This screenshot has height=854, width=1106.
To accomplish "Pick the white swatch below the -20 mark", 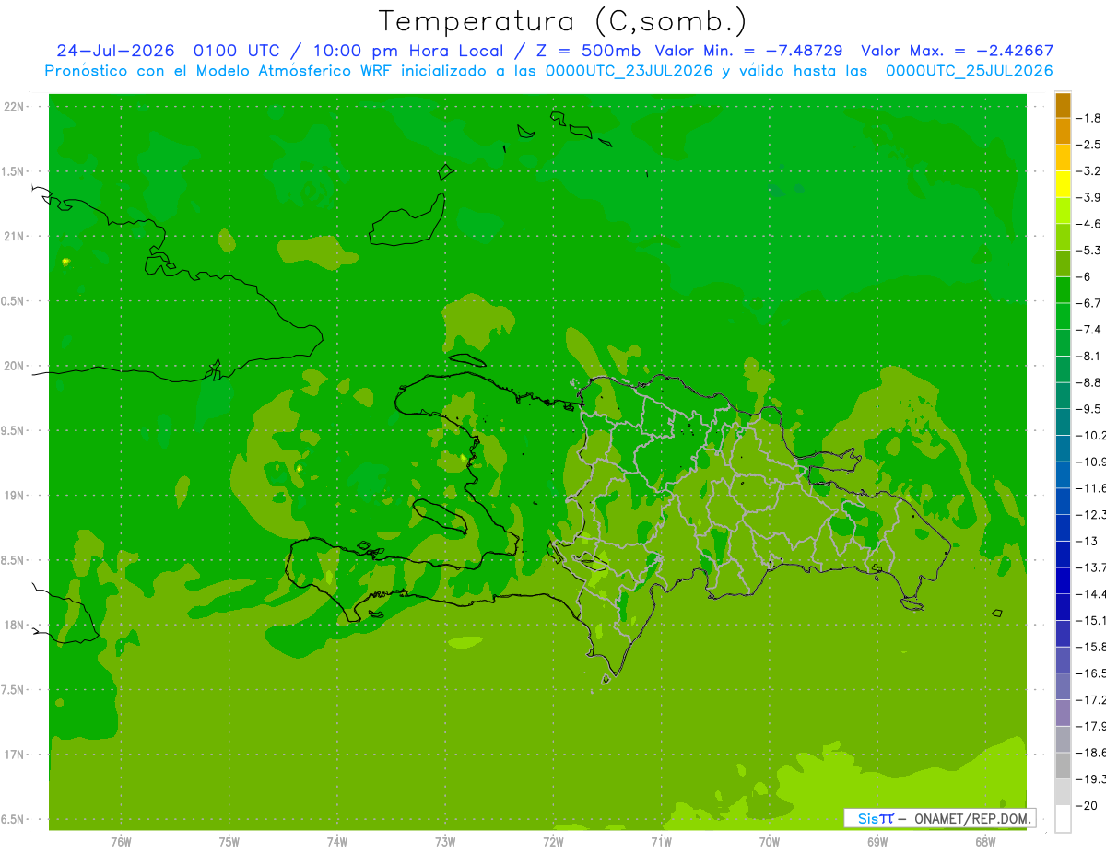I will click(1063, 819).
